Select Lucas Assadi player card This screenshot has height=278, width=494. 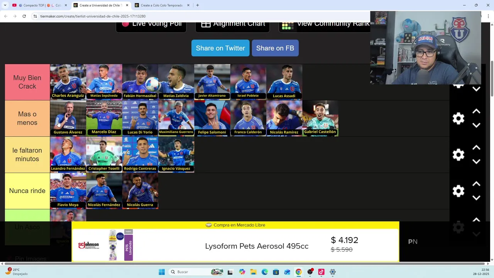[x=284, y=82]
